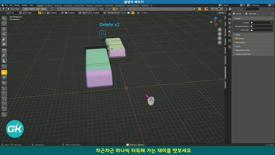The height and width of the screenshot is (155, 275).
Task: Select the Rotate tool in left toolbar
Action: click(x=4, y=34)
